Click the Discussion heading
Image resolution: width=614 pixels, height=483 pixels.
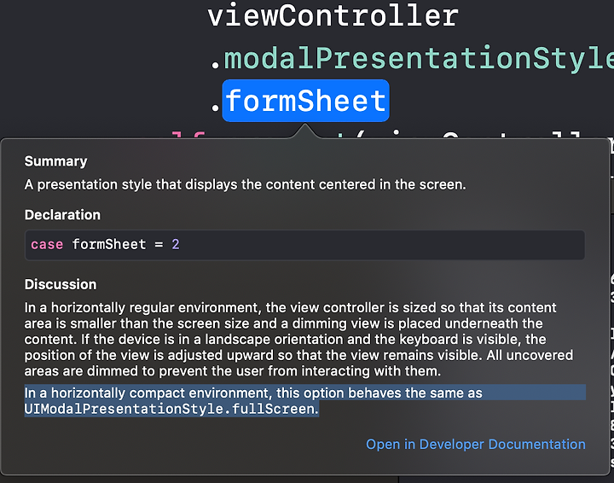[61, 284]
